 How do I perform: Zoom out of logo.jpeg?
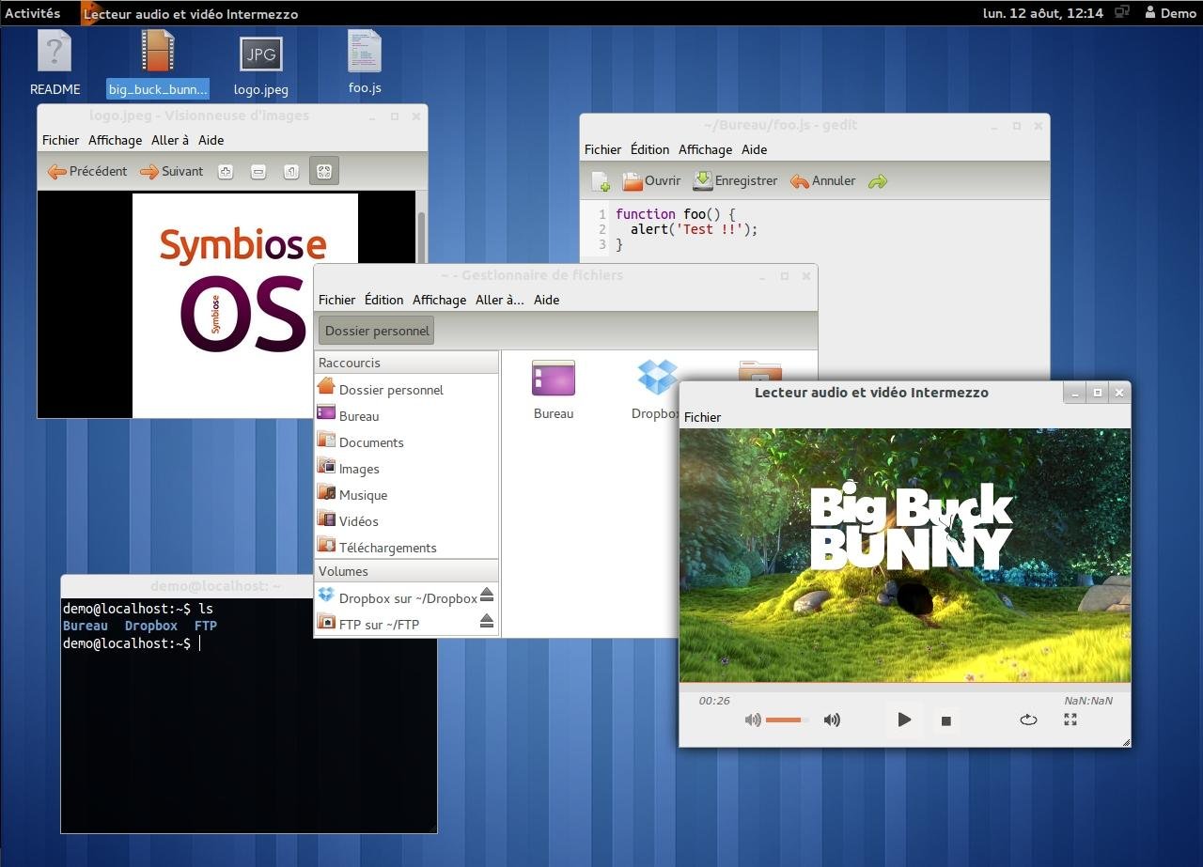(x=258, y=171)
